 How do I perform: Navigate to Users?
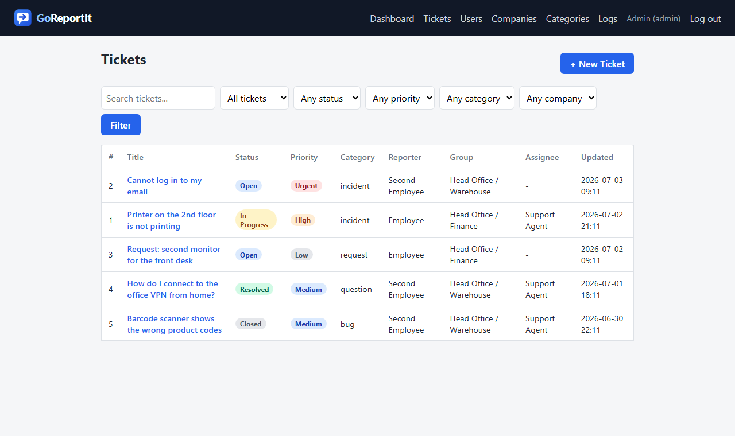coord(471,18)
